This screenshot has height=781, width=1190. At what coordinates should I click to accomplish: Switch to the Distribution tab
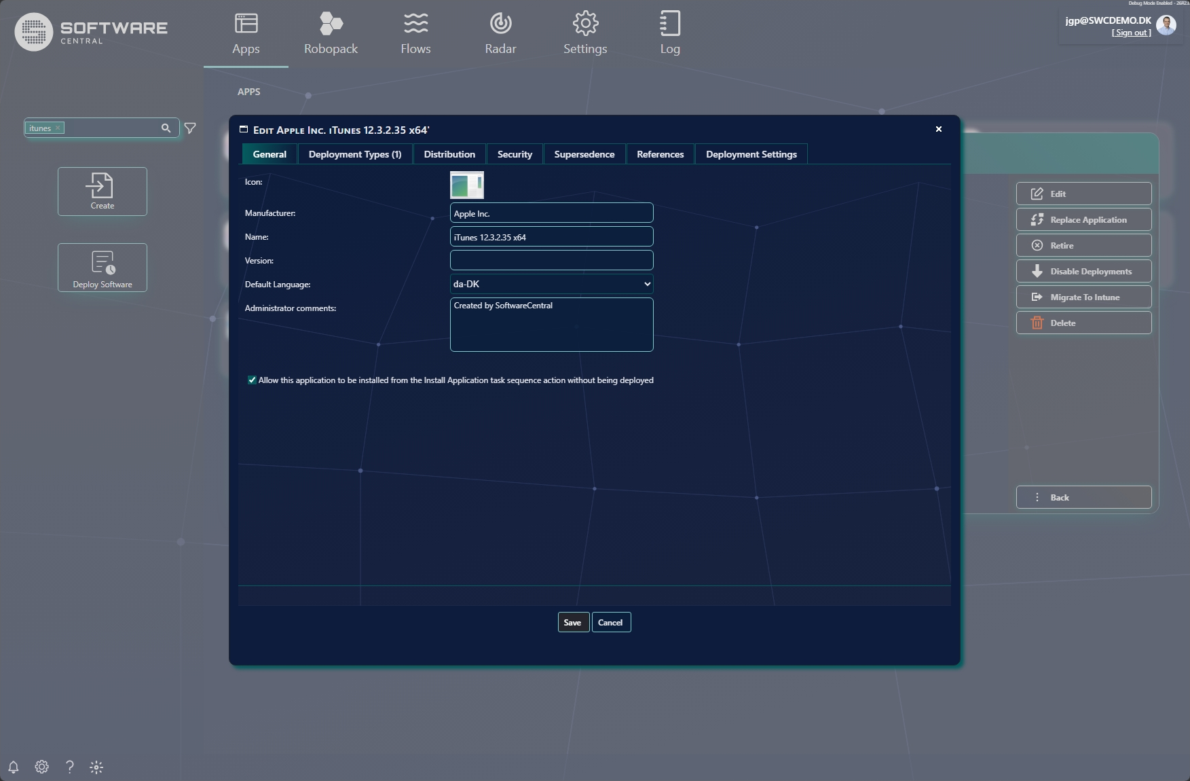tap(449, 154)
